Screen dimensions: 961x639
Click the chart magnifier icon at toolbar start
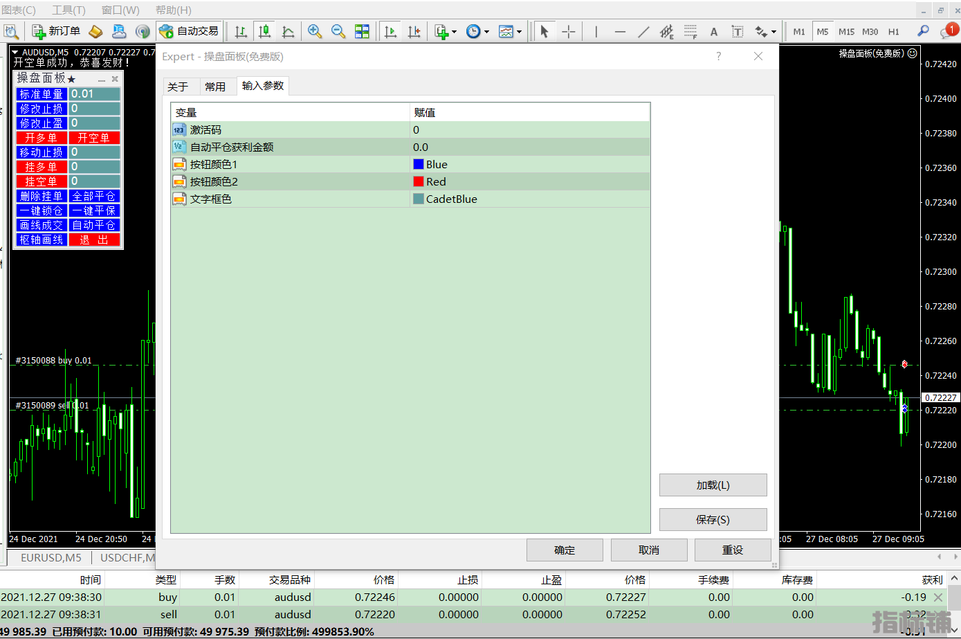11,31
